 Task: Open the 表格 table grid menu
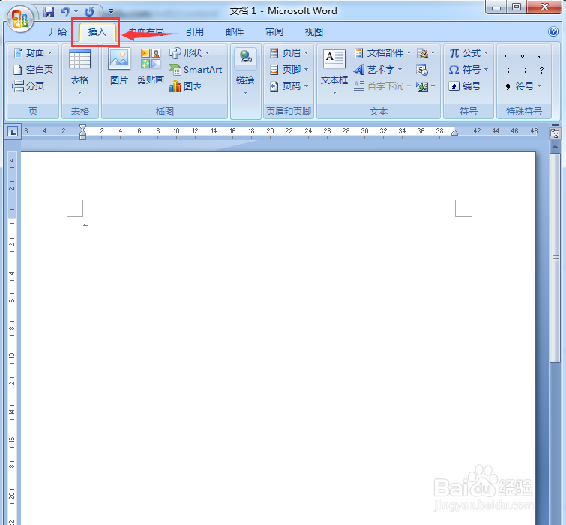click(79, 72)
